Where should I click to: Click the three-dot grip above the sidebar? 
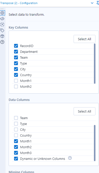point(2,9)
